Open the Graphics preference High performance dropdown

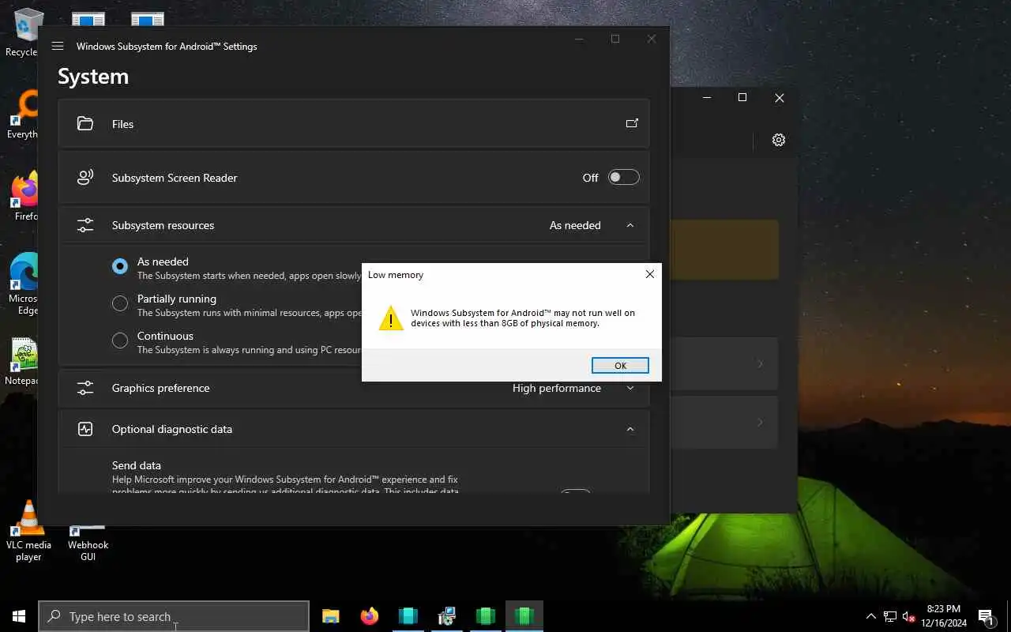click(x=574, y=388)
